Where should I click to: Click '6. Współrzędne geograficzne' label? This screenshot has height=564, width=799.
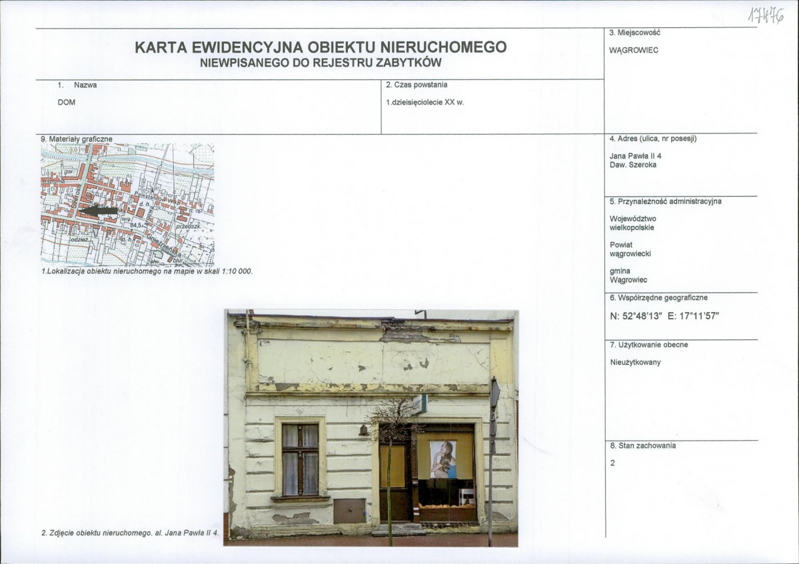coord(658,298)
